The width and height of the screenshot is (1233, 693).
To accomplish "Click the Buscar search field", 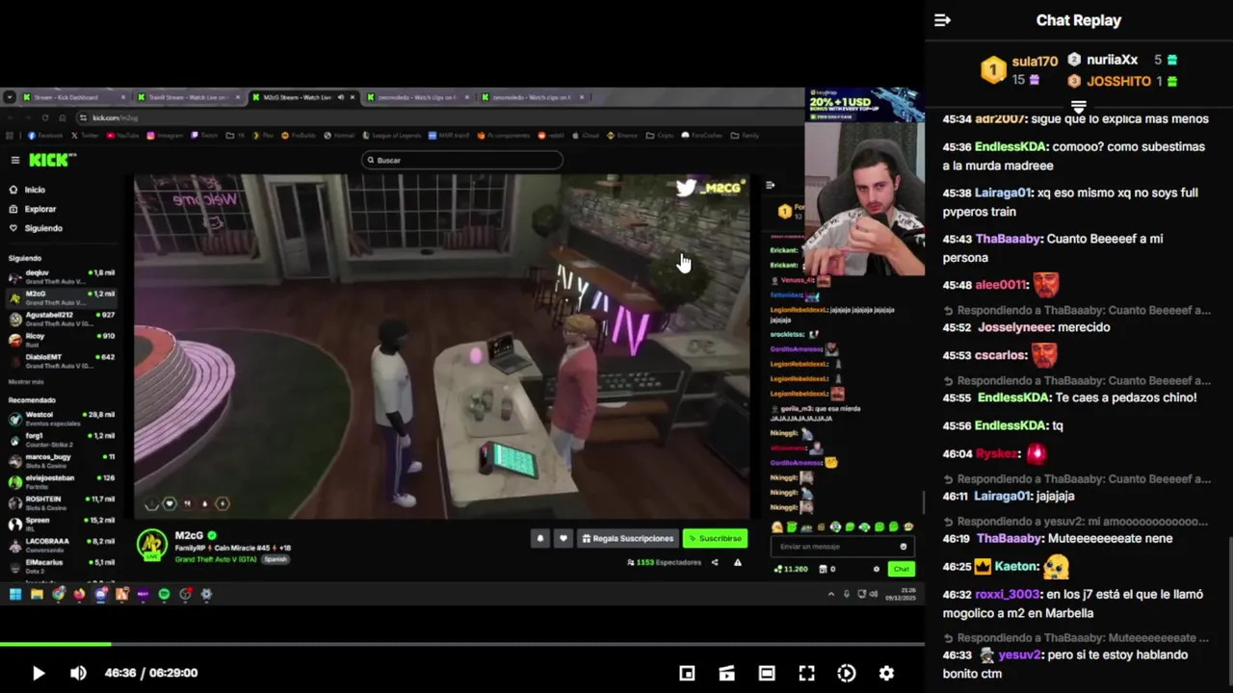I will coord(462,160).
